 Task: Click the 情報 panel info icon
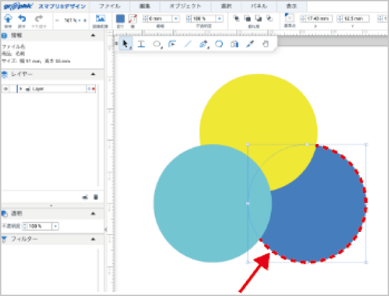pyautogui.click(x=5, y=36)
